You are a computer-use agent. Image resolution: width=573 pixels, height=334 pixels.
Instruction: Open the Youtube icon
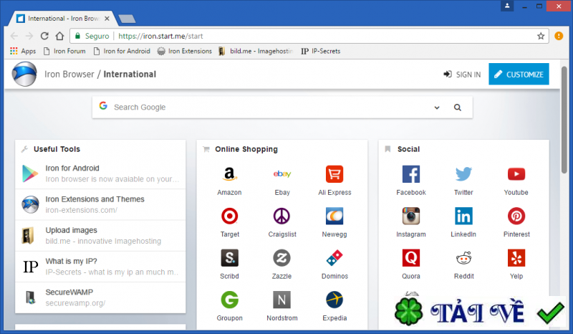(516, 174)
